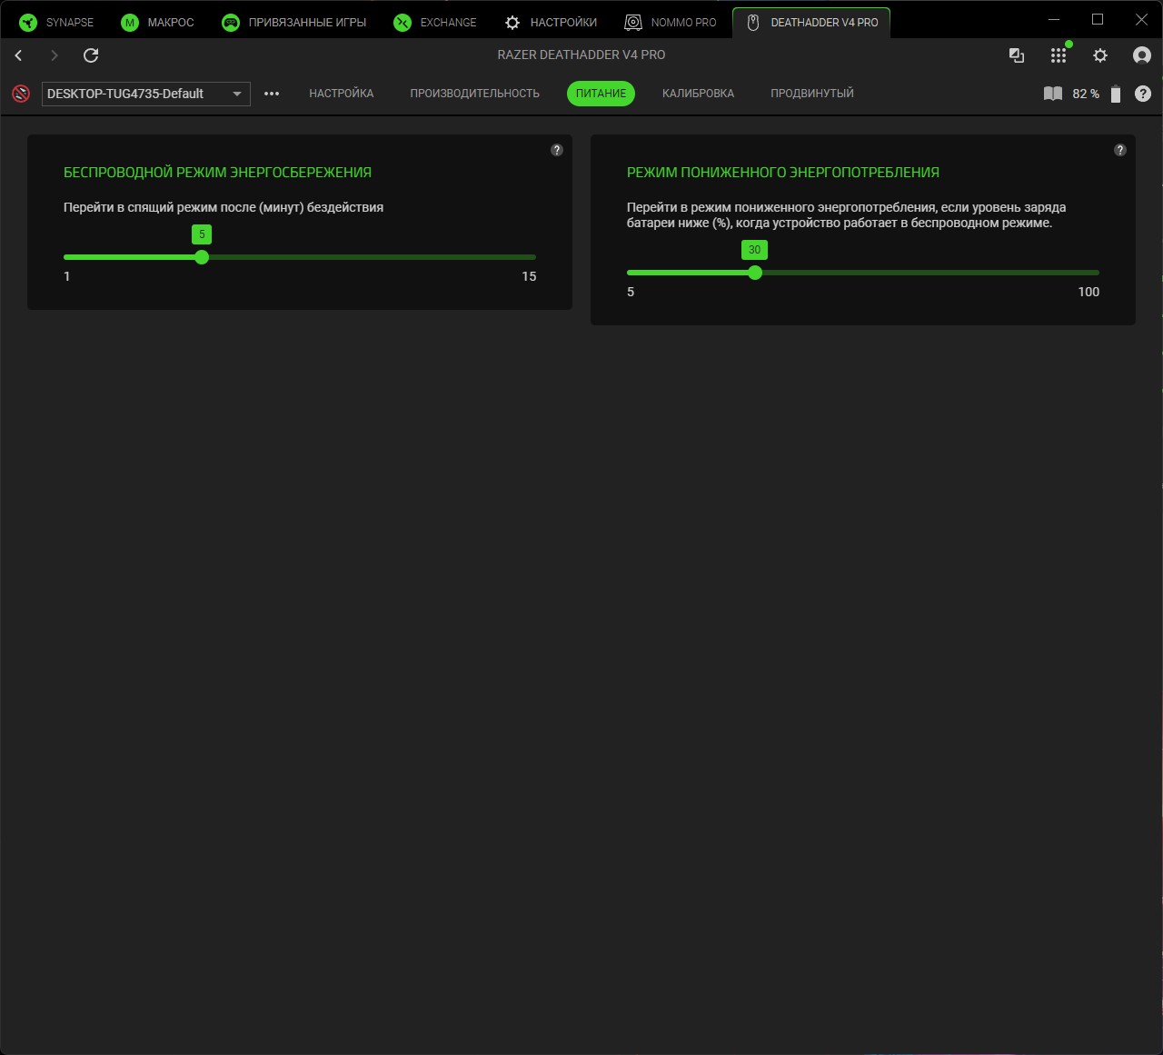Click the Режим пониженного энергопотребления heading
This screenshot has width=1163, height=1055.
(783, 173)
